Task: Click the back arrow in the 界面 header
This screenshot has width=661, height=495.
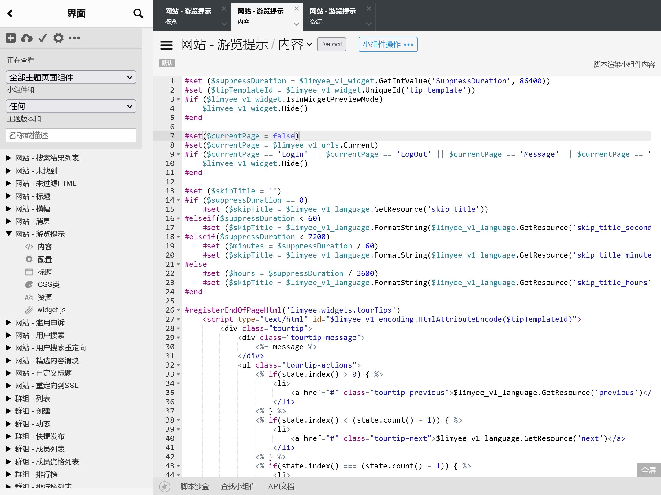Action: click(10, 13)
